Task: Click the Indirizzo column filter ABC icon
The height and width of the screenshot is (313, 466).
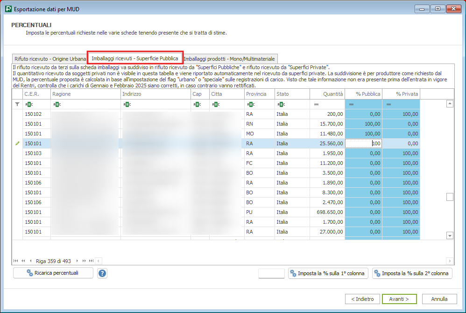Action: pos(127,104)
